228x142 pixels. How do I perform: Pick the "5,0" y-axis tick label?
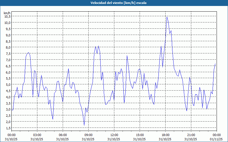[x=7, y=85]
